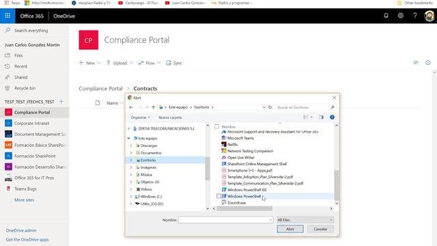Open Files in left navigation
Viewport: 437px width, 246px height.
pos(18,55)
